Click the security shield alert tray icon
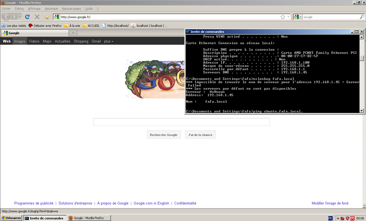The width and height of the screenshot is (366, 221). point(347,218)
